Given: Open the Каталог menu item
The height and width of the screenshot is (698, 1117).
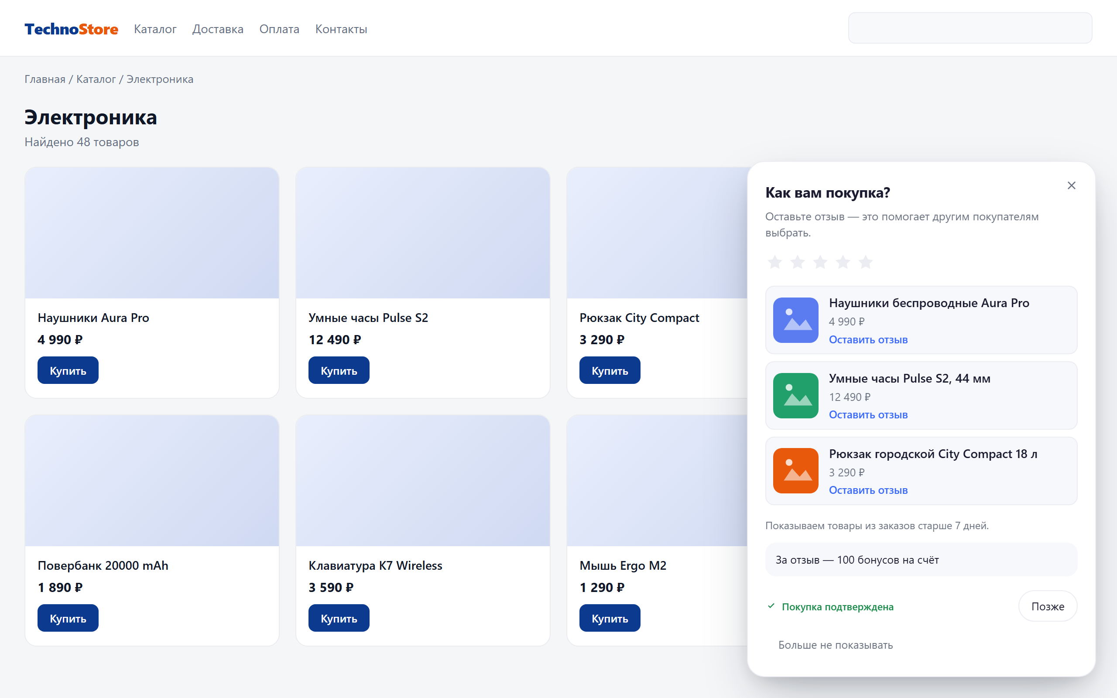Looking at the screenshot, I should (x=155, y=29).
